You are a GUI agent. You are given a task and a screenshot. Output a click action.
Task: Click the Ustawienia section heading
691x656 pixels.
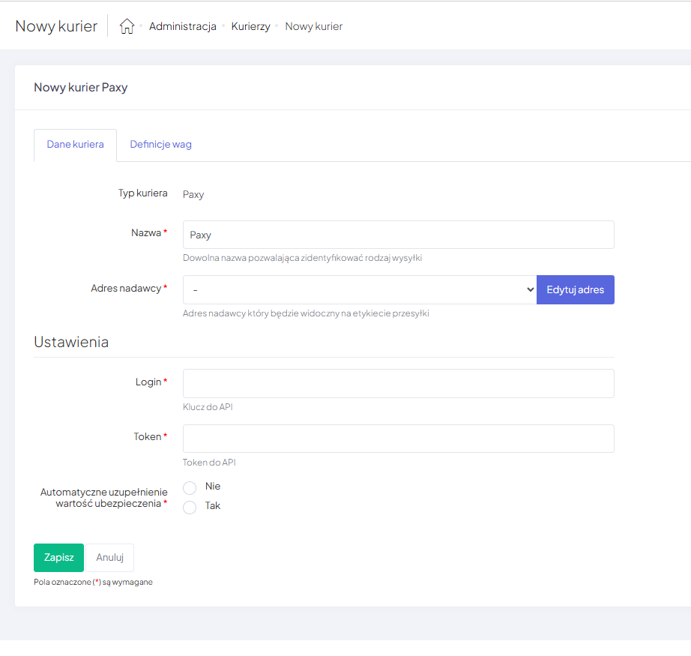[71, 342]
